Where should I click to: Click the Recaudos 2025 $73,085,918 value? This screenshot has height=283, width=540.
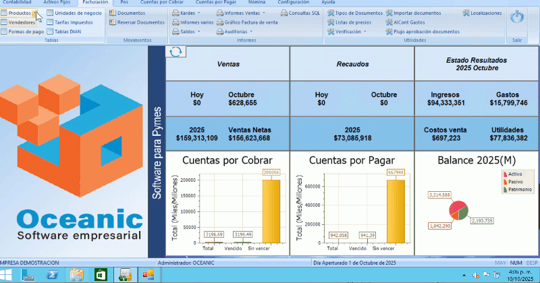352,138
